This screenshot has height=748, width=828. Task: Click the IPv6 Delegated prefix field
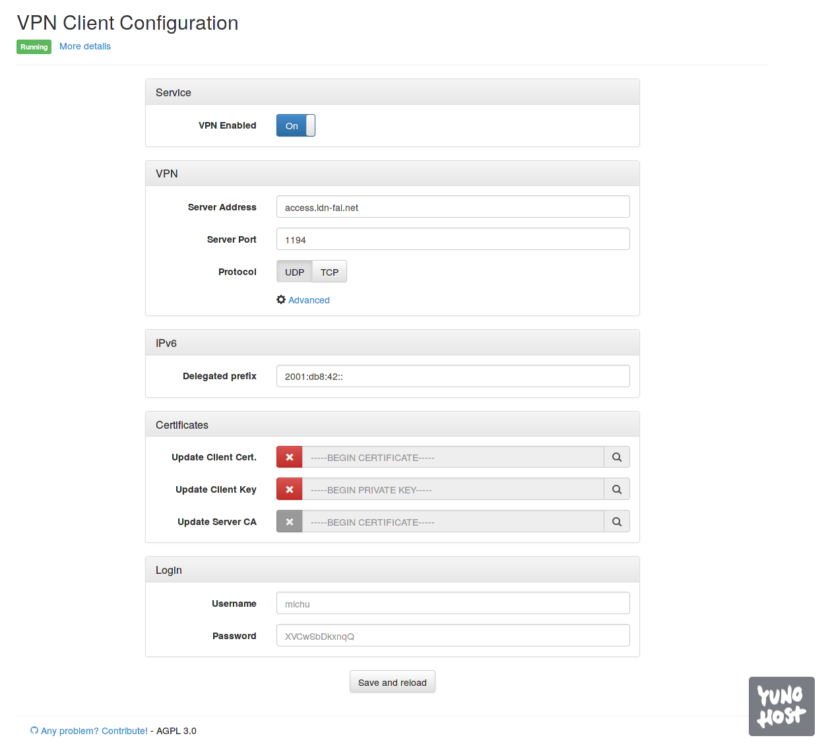(453, 376)
